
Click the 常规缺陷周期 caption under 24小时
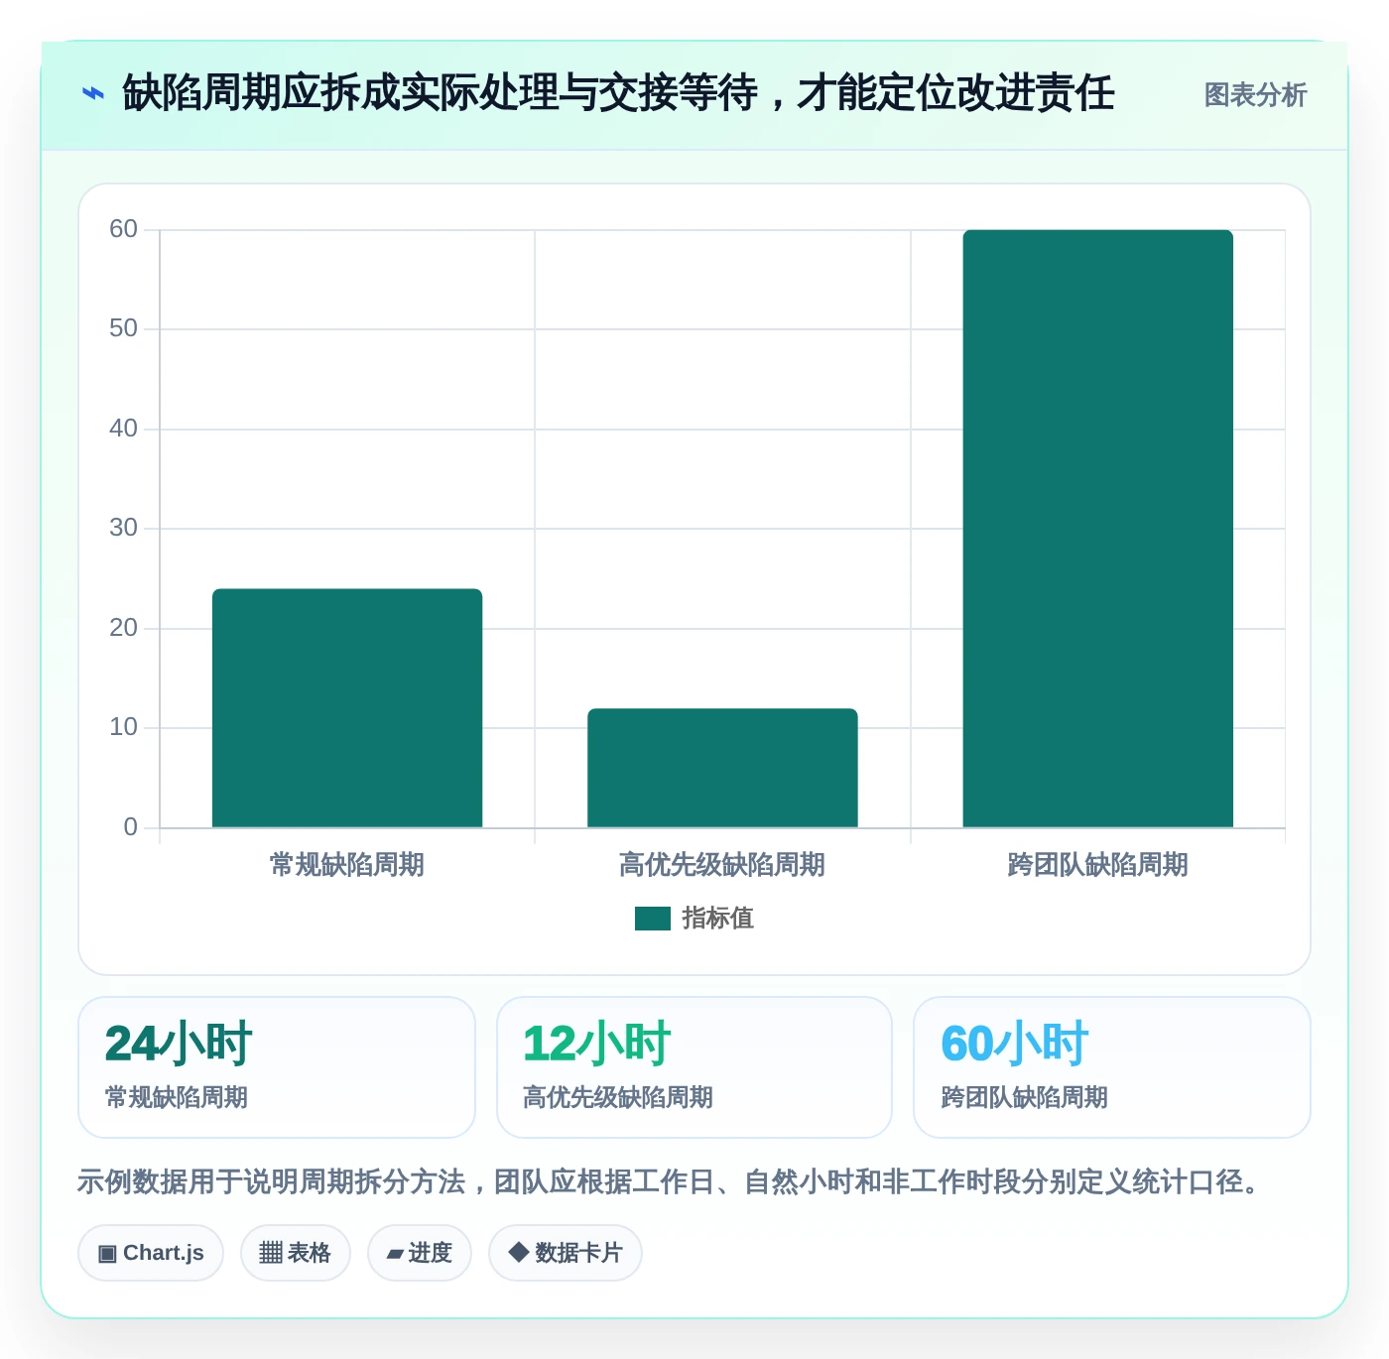click(x=177, y=1097)
